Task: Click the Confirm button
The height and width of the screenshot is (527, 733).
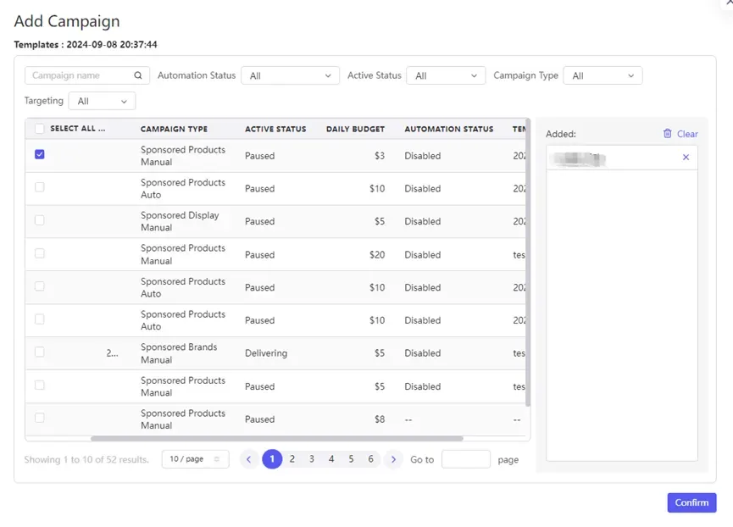Action: (x=691, y=502)
